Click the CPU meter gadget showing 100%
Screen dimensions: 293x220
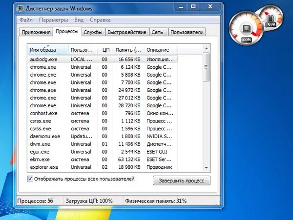pyautogui.click(x=246, y=28)
